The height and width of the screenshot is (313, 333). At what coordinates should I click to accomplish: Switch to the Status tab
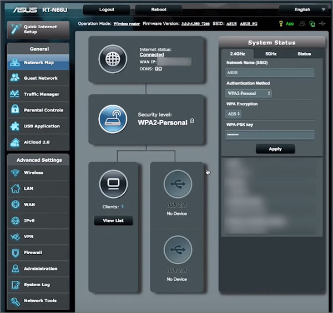point(304,54)
